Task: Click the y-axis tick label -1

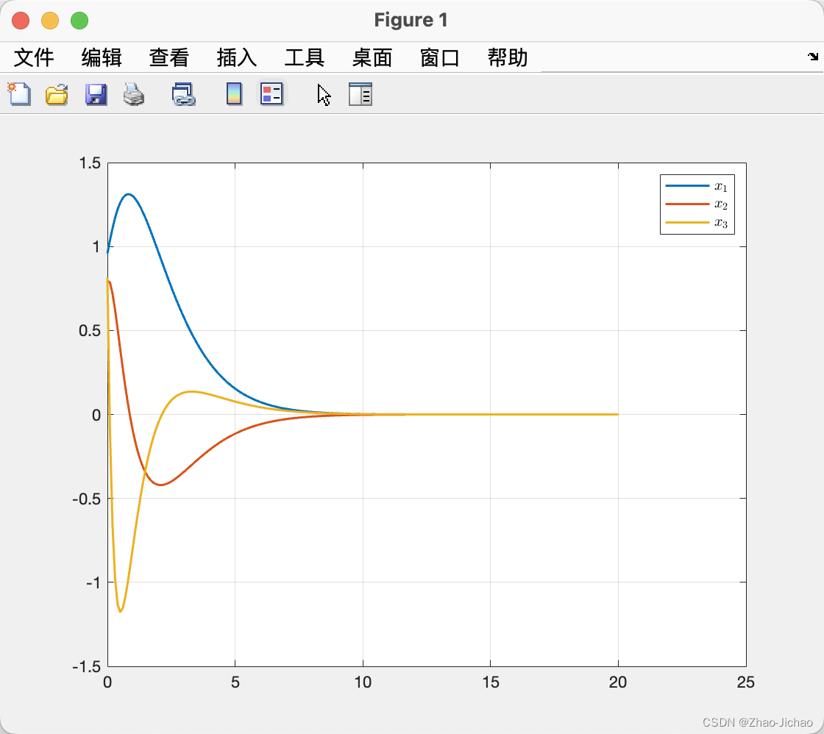Action: point(93,582)
